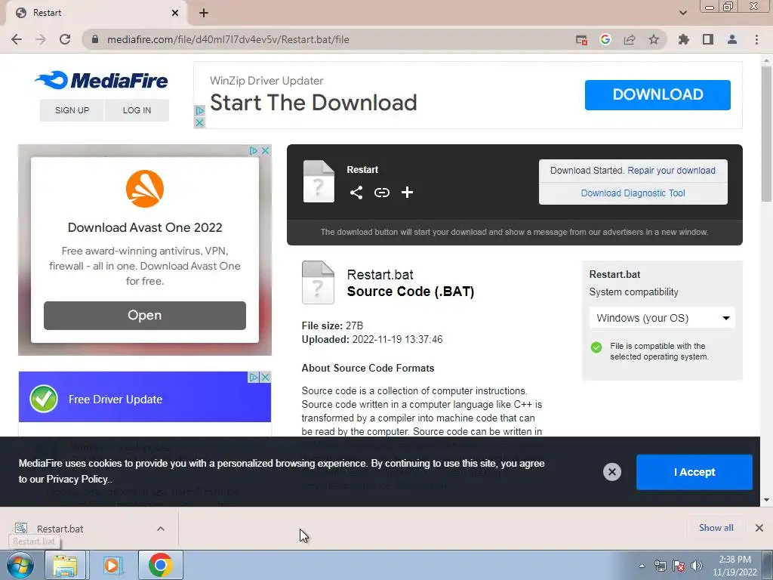Click the Free Driver Update ad banner
The width and height of the screenshot is (773, 580).
pyautogui.click(x=144, y=397)
